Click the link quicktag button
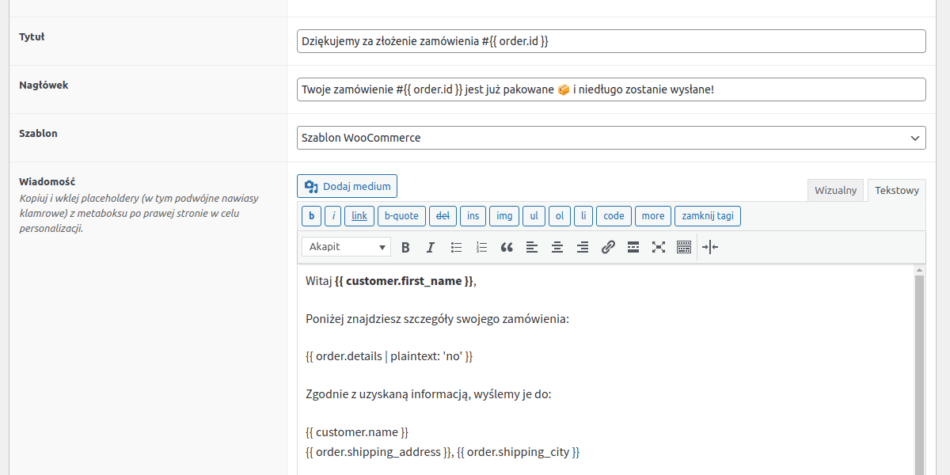 pos(359,215)
